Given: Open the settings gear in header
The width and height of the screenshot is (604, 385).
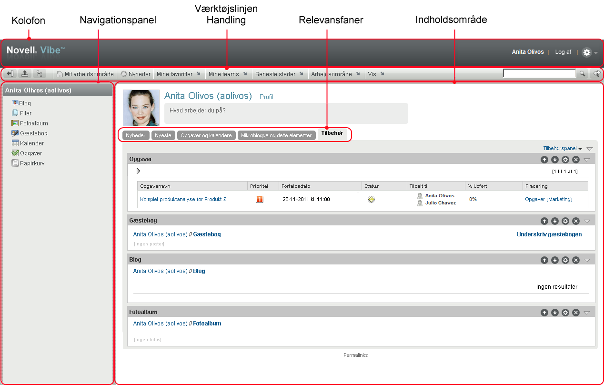Looking at the screenshot, I should (x=587, y=52).
